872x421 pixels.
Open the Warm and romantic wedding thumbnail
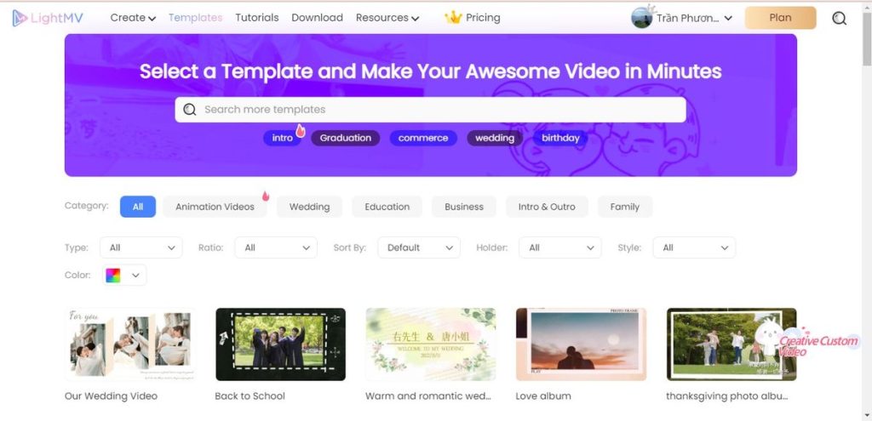[x=430, y=344]
